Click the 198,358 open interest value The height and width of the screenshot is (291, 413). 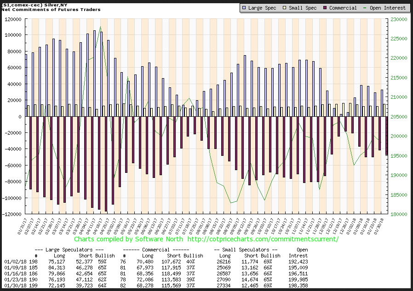pos(298,285)
